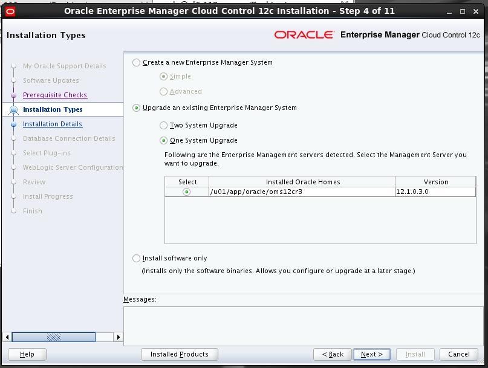The width and height of the screenshot is (488, 368).
Task: Click inside the Messages text area
Action: pos(304,326)
